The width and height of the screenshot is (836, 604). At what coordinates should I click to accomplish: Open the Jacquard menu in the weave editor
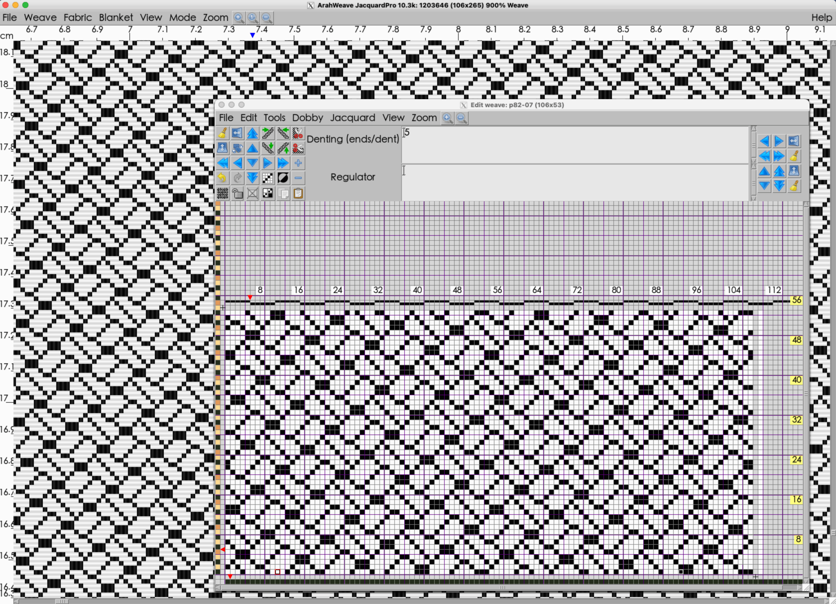pos(353,118)
